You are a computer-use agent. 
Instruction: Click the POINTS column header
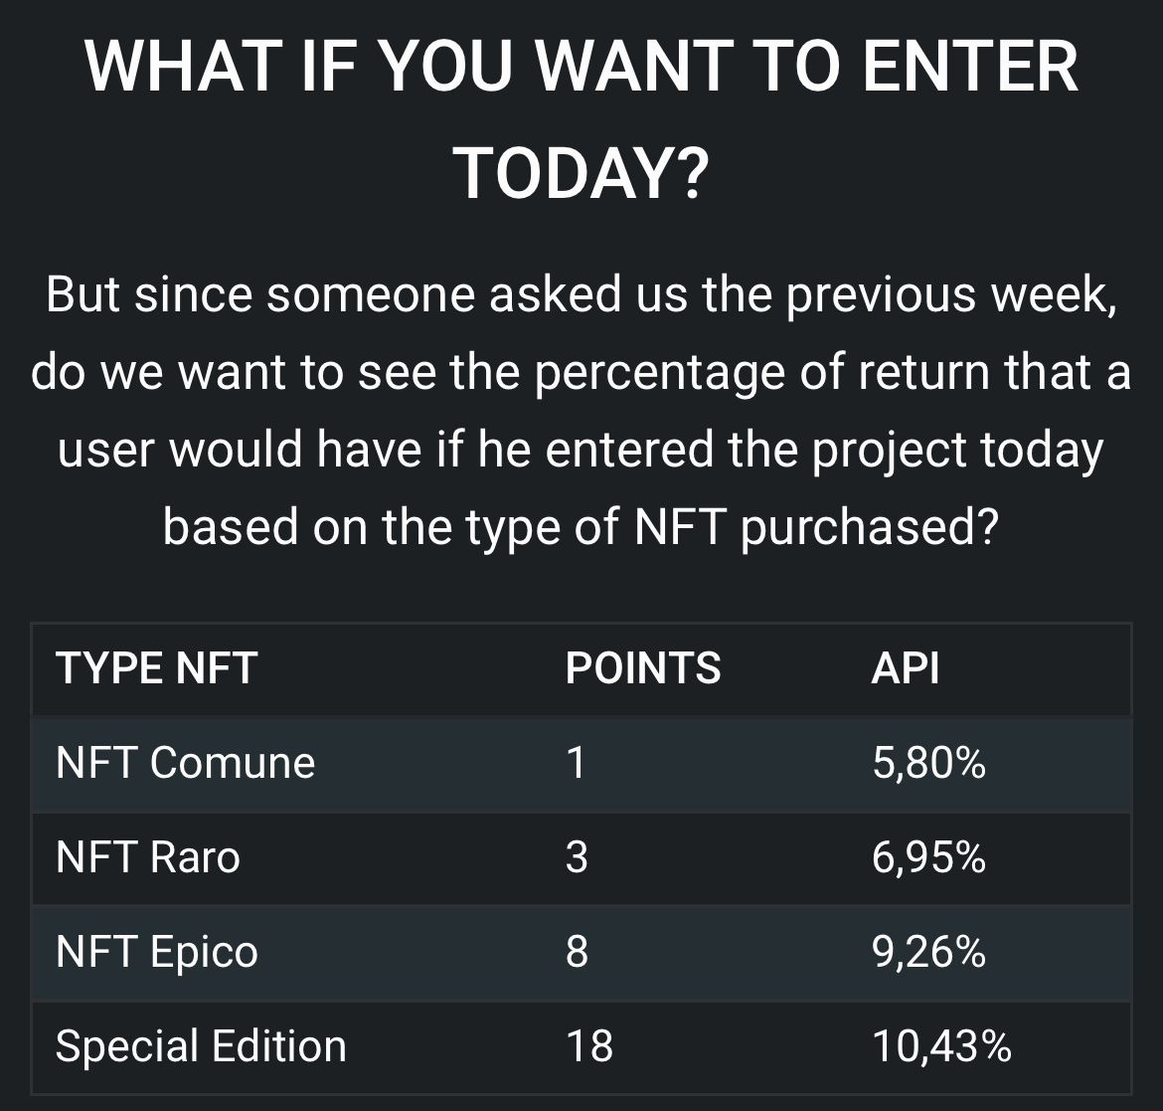pos(643,668)
